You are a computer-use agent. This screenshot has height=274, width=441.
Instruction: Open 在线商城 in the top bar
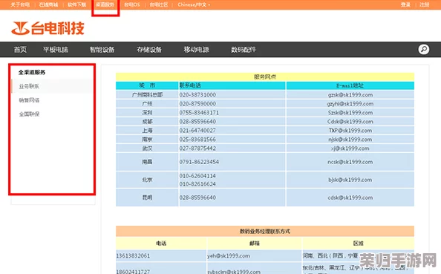[x=48, y=4]
